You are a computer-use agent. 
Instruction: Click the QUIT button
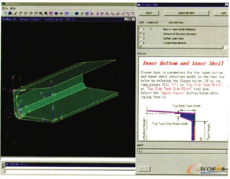(x=222, y=13)
